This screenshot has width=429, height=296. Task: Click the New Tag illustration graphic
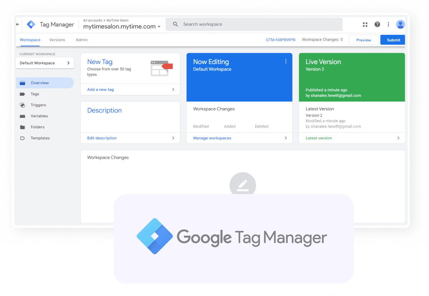pyautogui.click(x=162, y=68)
